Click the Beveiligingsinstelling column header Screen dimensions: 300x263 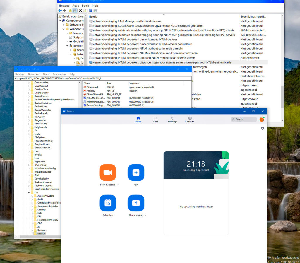[253, 17]
